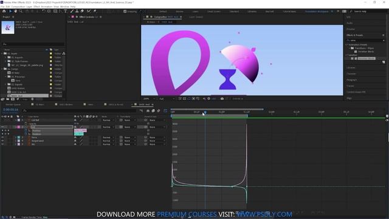389x219 pixels.
Task: Create new folder in Project panel footer
Action: (x=8, y=99)
